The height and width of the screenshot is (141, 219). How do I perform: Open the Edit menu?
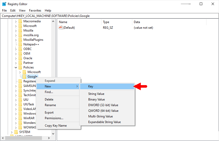pos(13,11)
